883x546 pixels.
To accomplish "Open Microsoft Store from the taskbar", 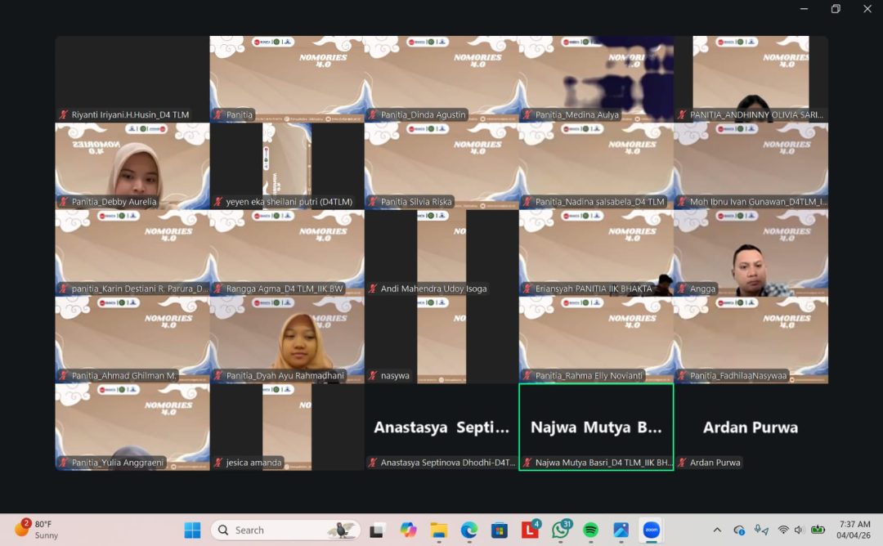I will (x=500, y=530).
